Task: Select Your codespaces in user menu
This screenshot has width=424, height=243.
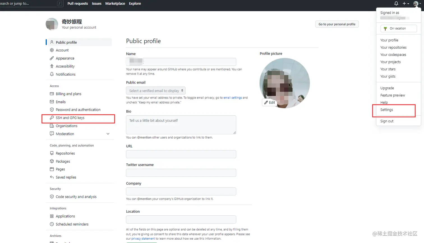Action: click(x=393, y=55)
